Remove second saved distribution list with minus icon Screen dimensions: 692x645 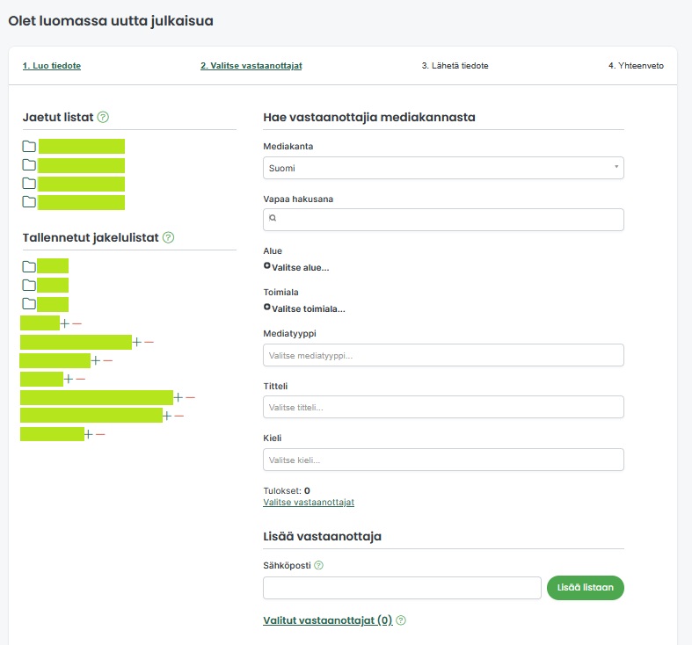(149, 342)
